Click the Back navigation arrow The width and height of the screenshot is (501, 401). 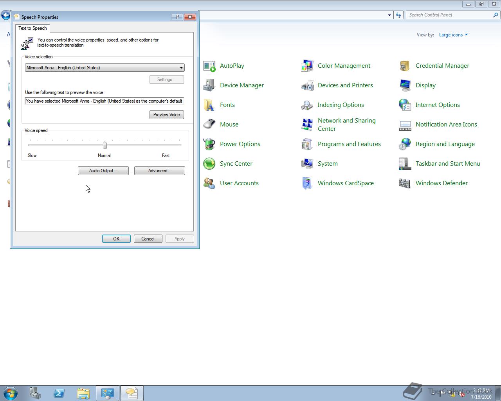tap(5, 15)
